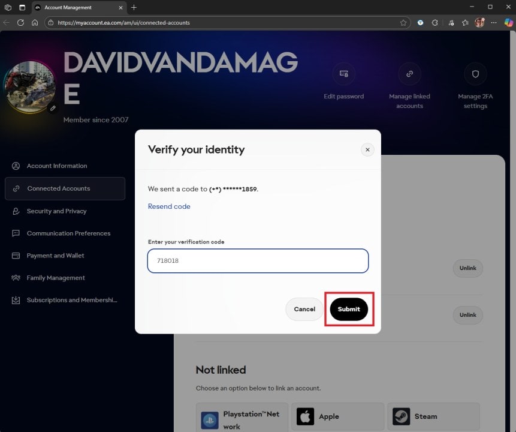Close the Verify your identity dialog
The height and width of the screenshot is (432, 516).
[367, 149]
